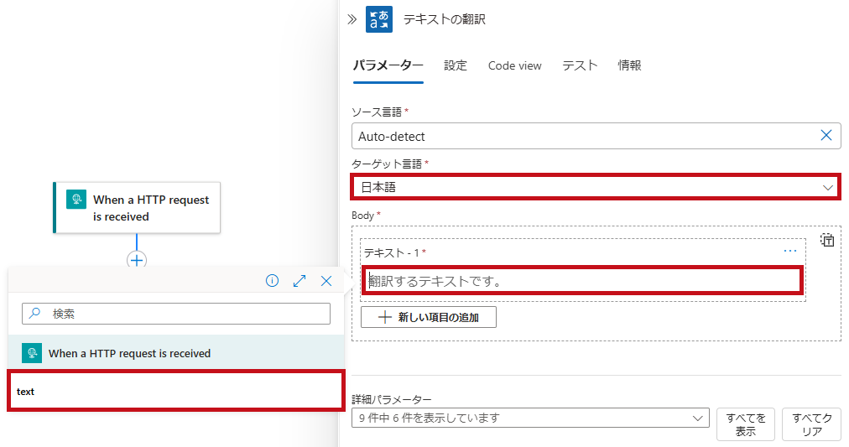Expand the 詳細パラメーター dropdown
This screenshot has width=849, height=447.
click(530, 418)
